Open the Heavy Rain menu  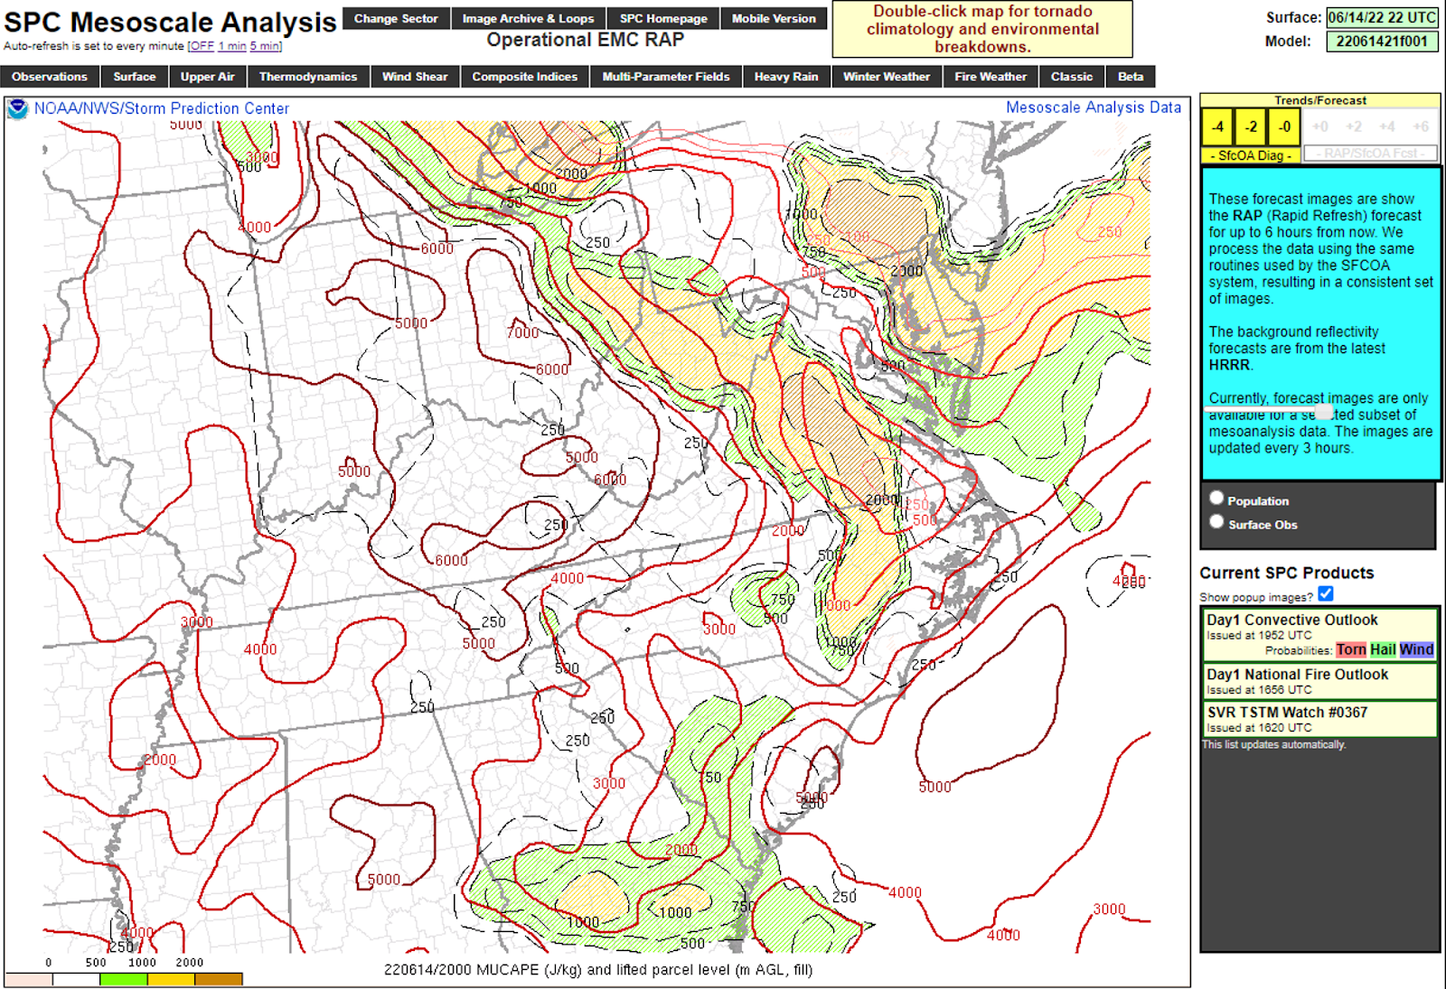786,77
